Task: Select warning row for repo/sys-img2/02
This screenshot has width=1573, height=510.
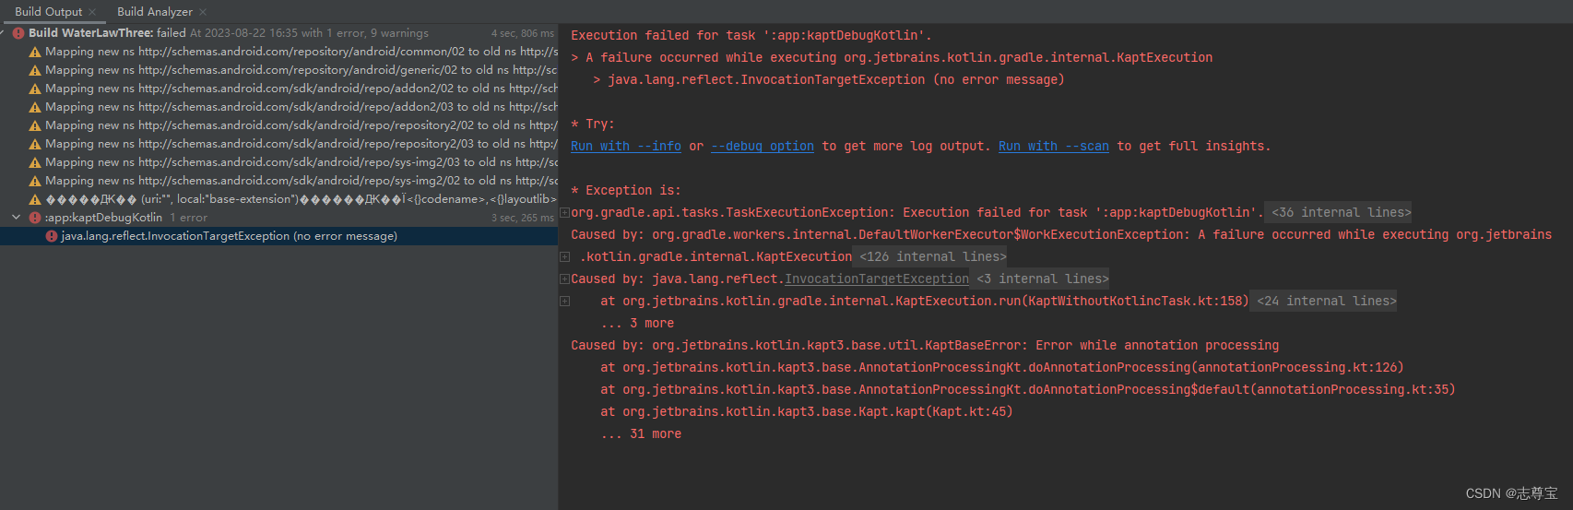Action: coord(278,181)
